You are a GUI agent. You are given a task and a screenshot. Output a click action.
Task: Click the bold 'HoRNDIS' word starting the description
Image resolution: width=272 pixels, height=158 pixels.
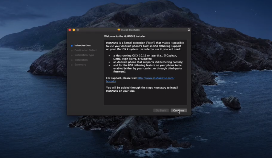point(112,43)
